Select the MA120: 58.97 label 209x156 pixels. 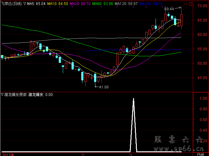point(126,4)
